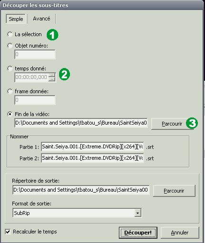This screenshot has width=205, height=243.
Task: Open the Simple tab
Action: coord(16,19)
